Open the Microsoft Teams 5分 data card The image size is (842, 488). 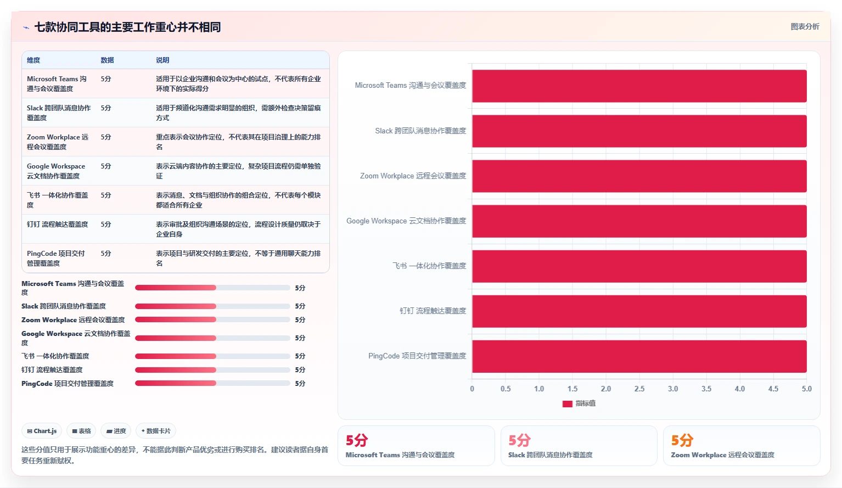(416, 446)
